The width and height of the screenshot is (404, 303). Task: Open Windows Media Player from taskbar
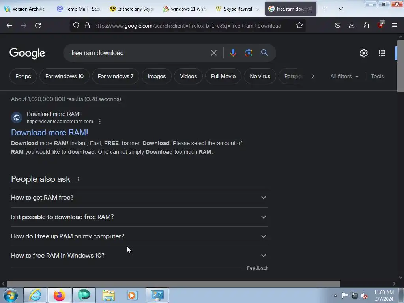pos(133,295)
